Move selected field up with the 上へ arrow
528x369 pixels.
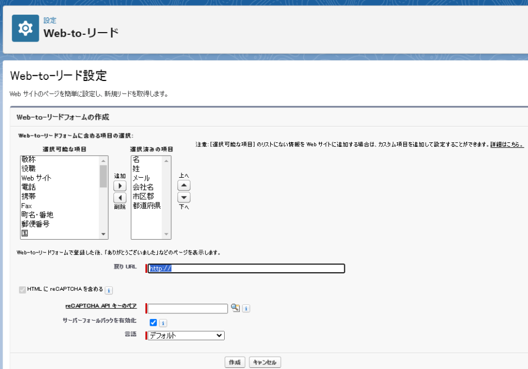tap(184, 185)
